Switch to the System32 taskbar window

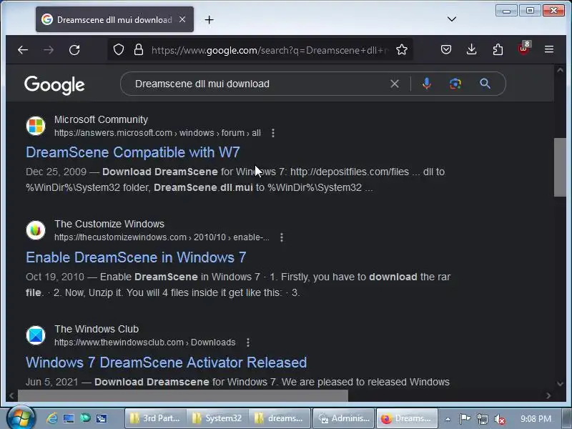click(x=217, y=418)
